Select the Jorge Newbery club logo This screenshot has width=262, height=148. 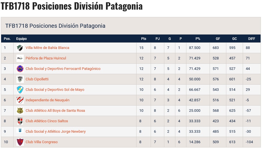click(20, 130)
